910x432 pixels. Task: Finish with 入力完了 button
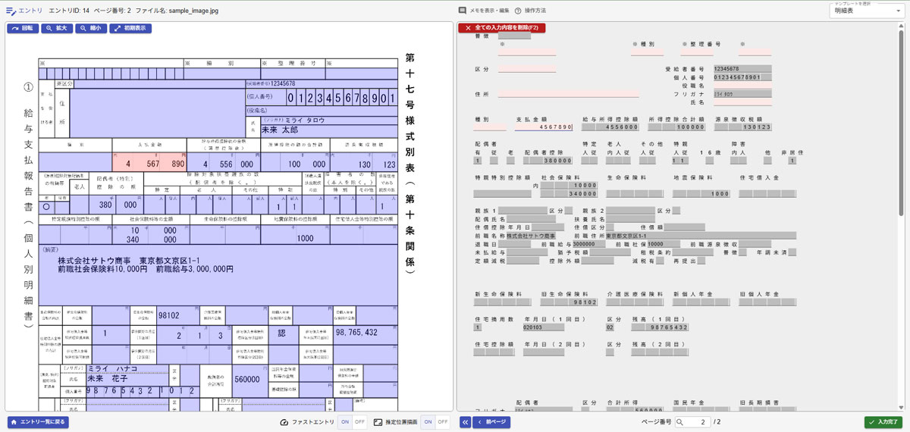pyautogui.click(x=883, y=422)
